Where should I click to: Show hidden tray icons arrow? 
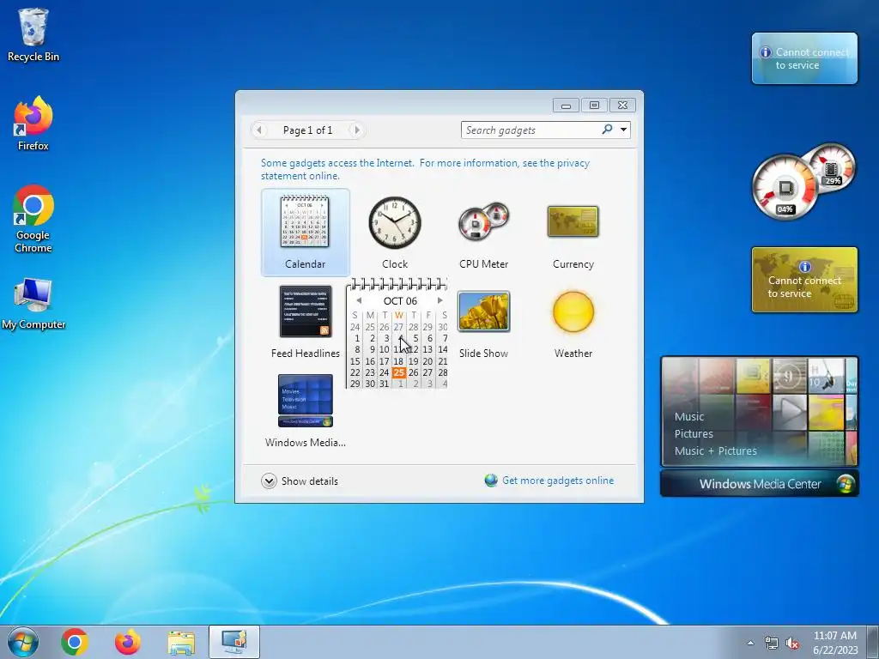coord(750,643)
